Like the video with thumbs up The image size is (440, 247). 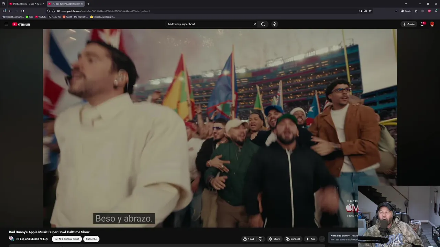[249, 239]
